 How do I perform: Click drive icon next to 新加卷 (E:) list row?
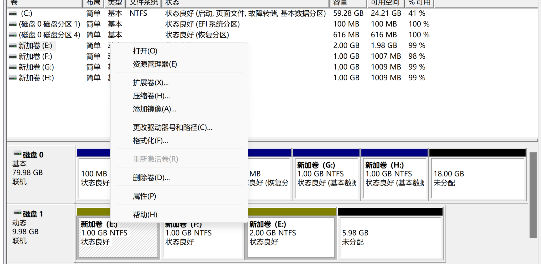pos(13,46)
